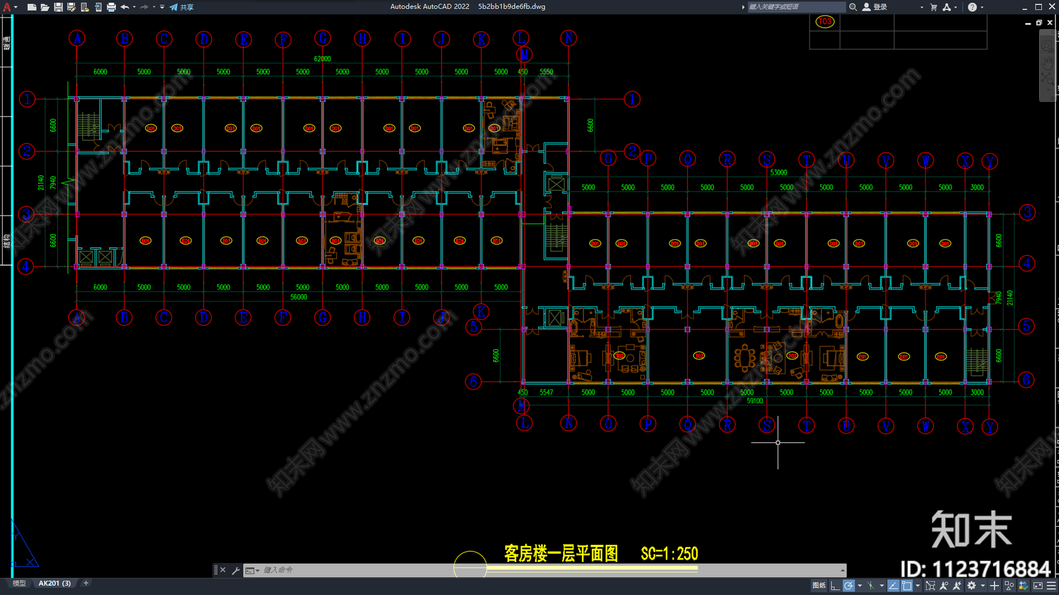Viewport: 1059px width, 595px height.
Task: Toggle Polar tracking in status bar
Action: [x=849, y=586]
